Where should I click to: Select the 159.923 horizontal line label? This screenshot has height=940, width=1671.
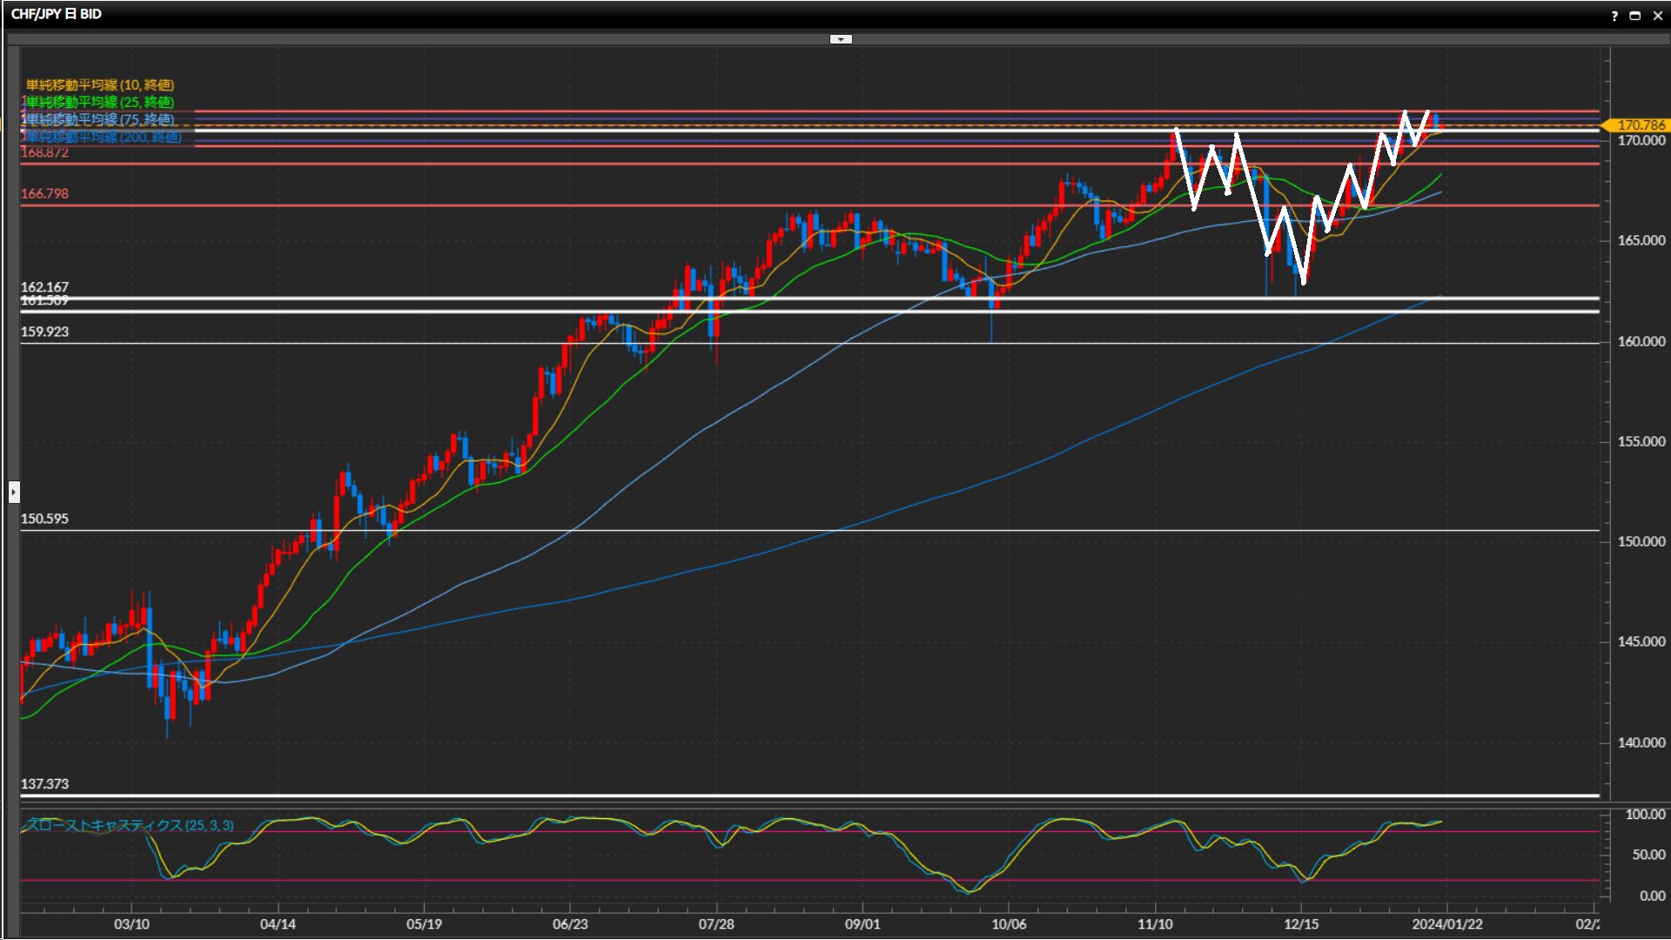tap(44, 332)
